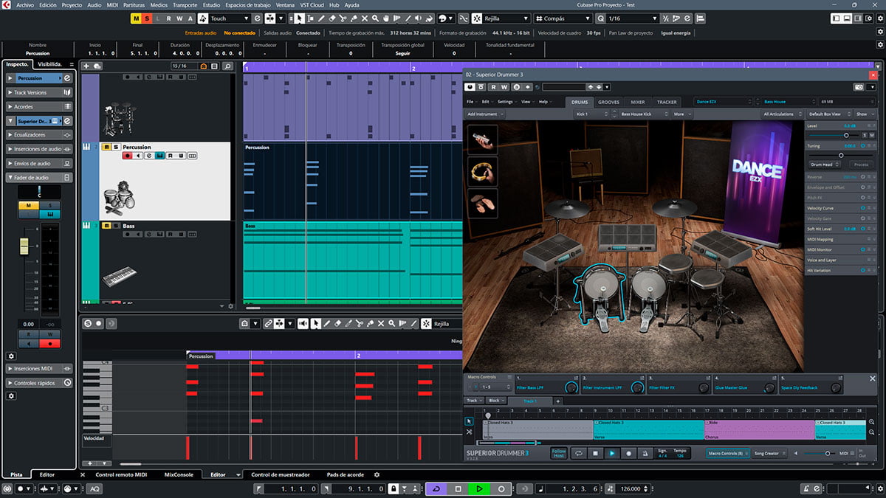Click the Cubase play button in transport
The height and width of the screenshot is (498, 886).
pos(479,488)
